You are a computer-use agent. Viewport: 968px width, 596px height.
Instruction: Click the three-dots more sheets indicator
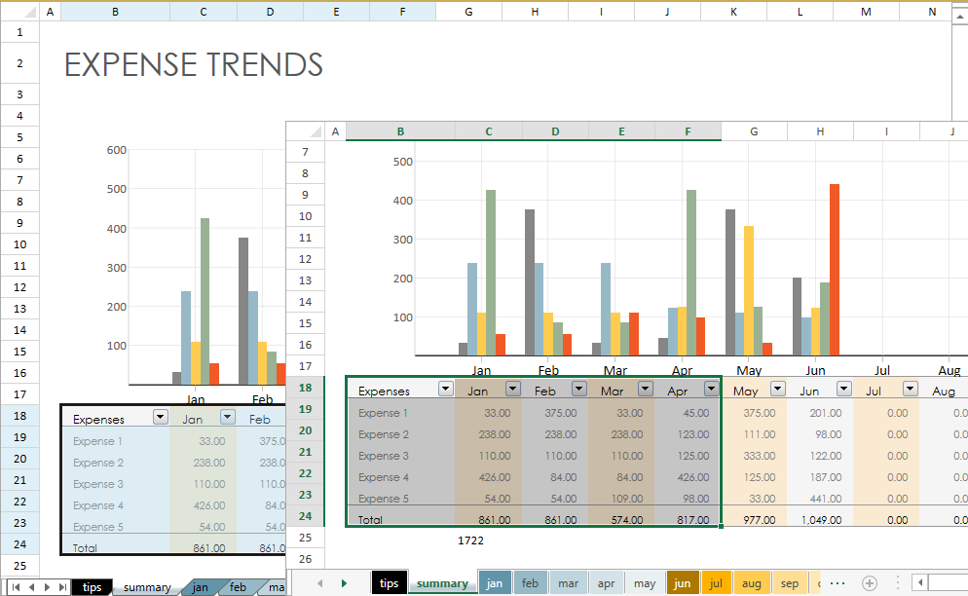(837, 583)
